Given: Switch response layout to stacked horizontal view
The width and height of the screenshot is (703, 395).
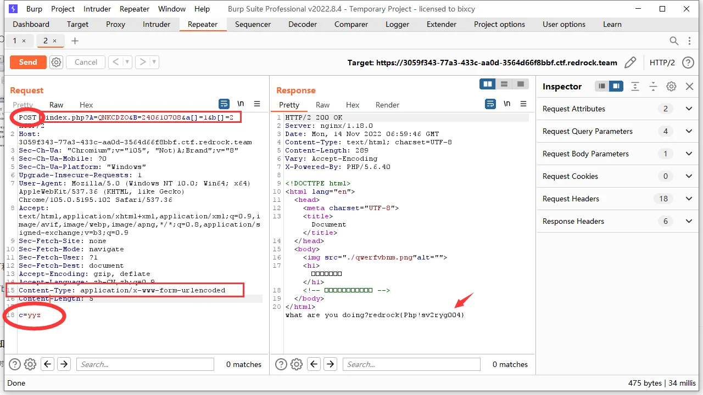Looking at the screenshot, I should point(504,84).
